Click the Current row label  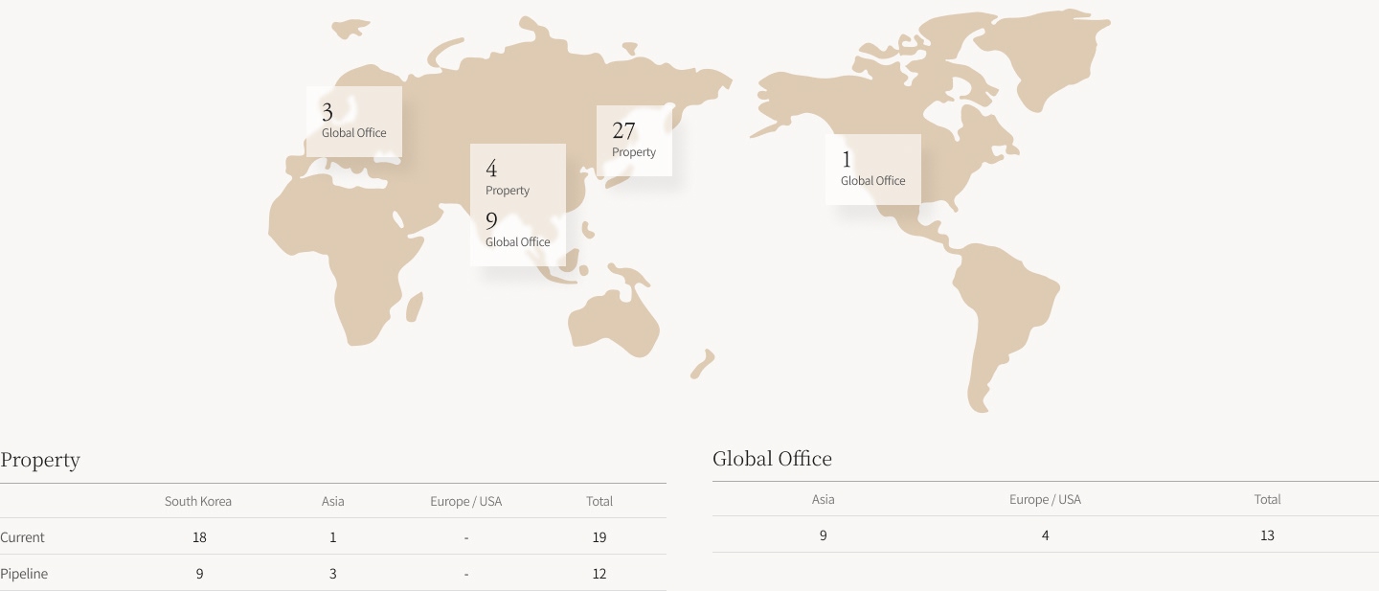point(23,537)
